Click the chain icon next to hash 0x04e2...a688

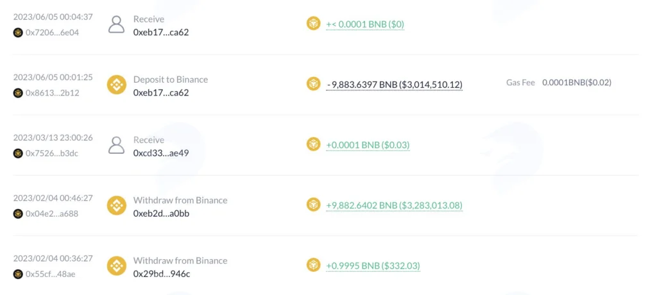[18, 214]
